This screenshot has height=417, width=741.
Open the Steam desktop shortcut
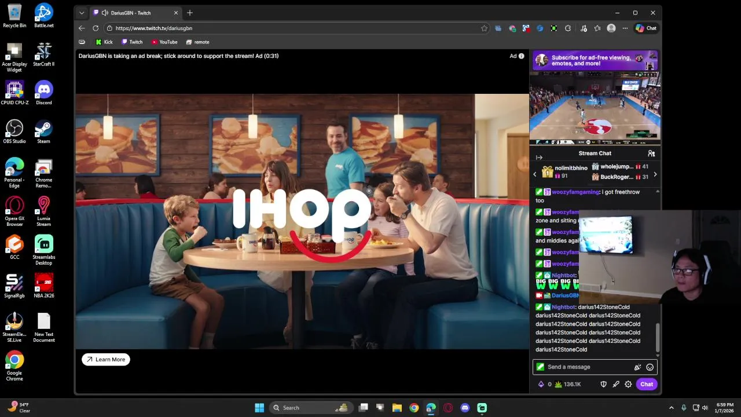(x=43, y=131)
